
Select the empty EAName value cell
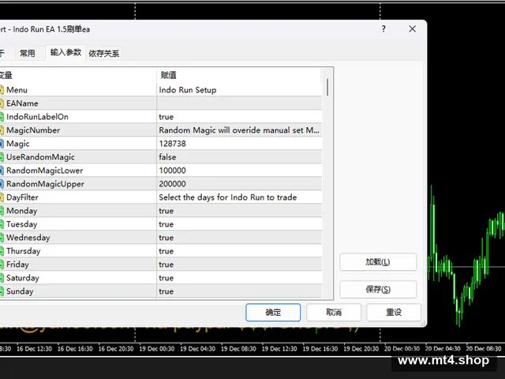pyautogui.click(x=239, y=103)
